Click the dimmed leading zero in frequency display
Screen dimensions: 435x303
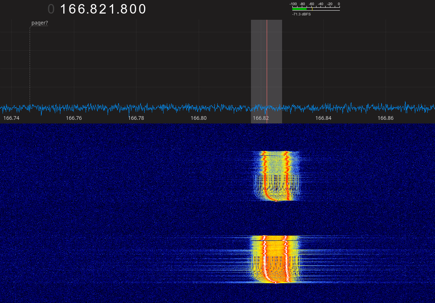(51, 9)
